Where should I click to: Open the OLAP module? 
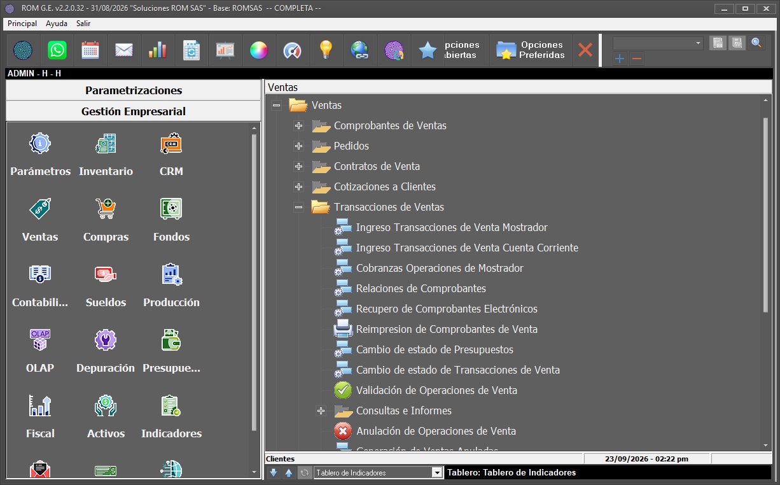40,351
